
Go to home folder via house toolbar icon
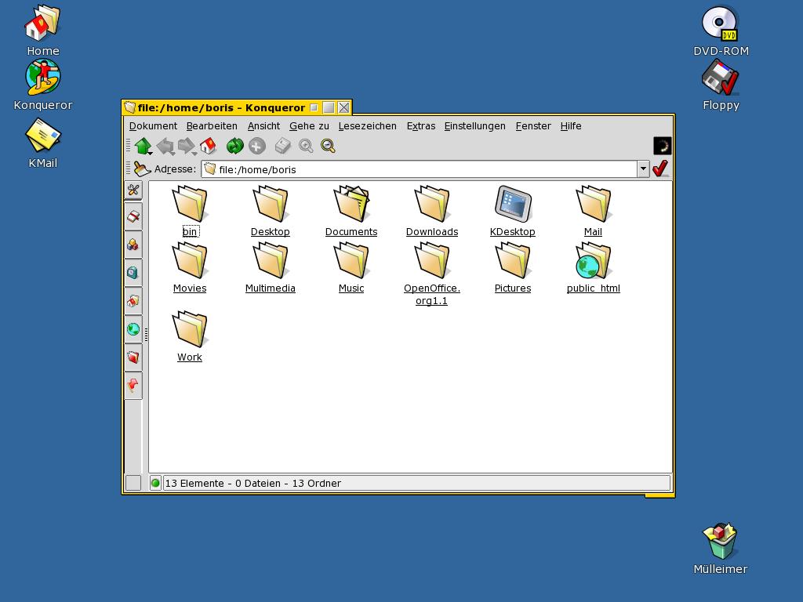click(208, 147)
